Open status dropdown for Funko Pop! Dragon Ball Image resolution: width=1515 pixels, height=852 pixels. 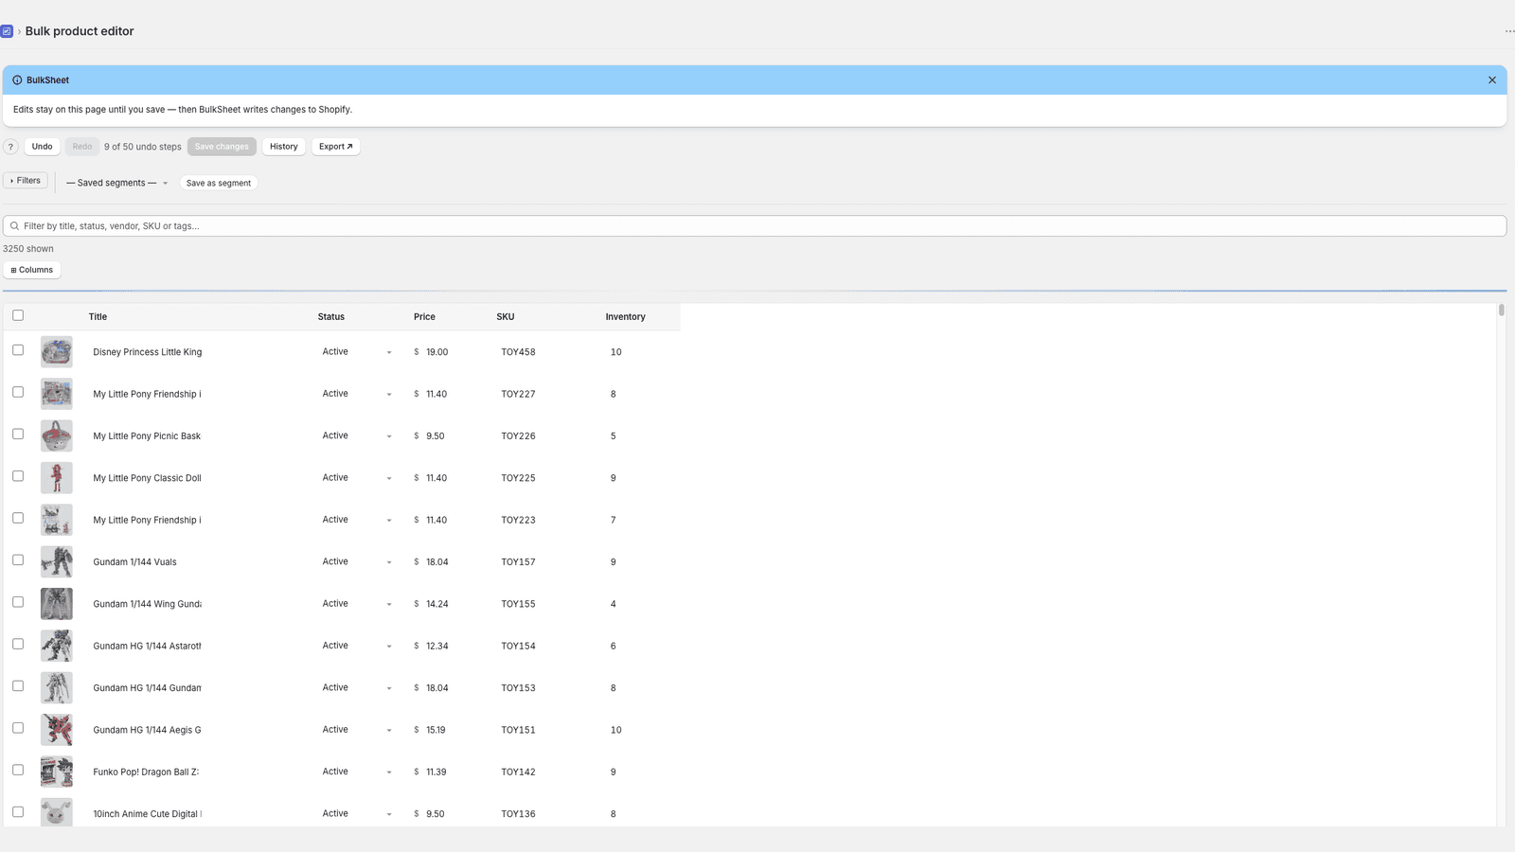(x=356, y=772)
